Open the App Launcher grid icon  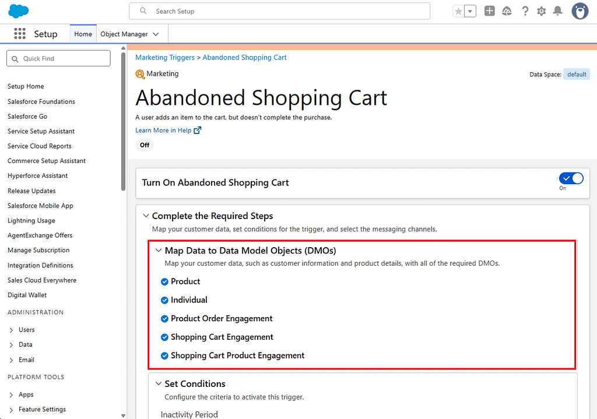(x=20, y=33)
